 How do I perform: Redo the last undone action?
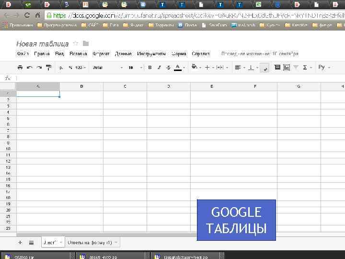39,68
